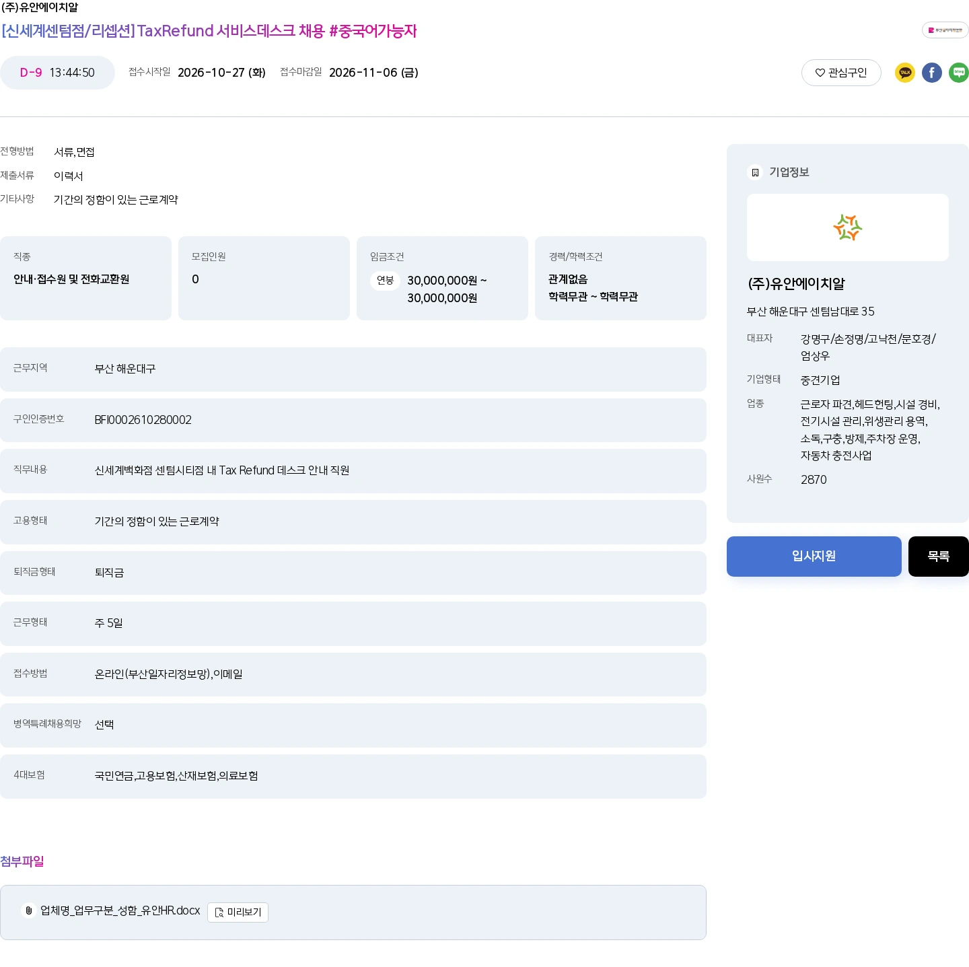The height and width of the screenshot is (967, 969).
Task: Click the company logo thumbnail
Action: pyautogui.click(x=848, y=227)
